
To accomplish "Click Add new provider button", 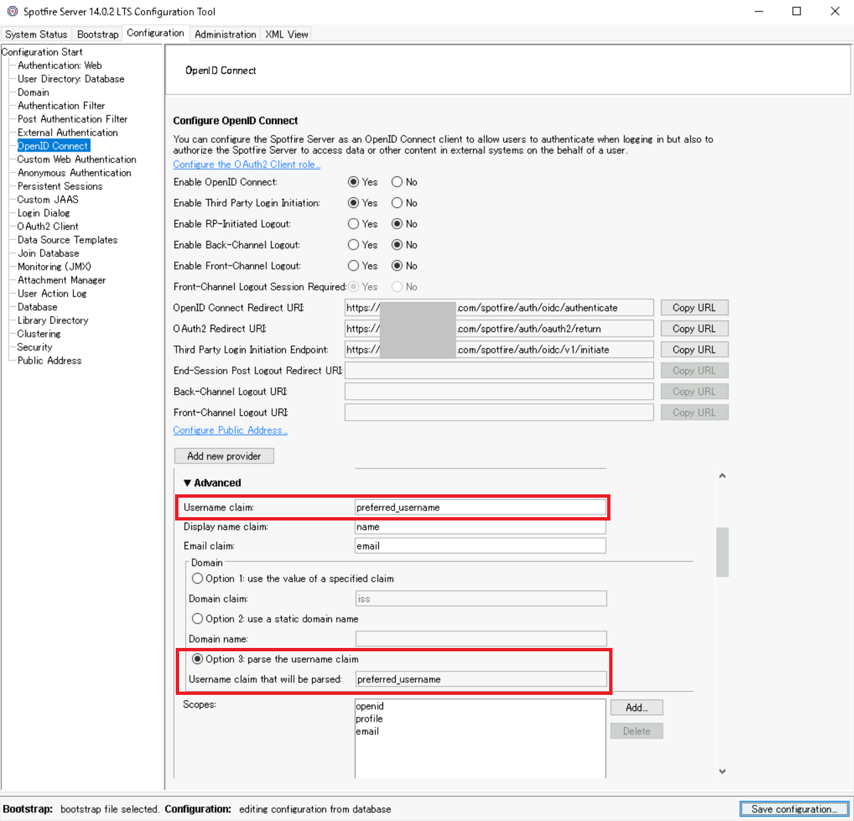I will [224, 456].
